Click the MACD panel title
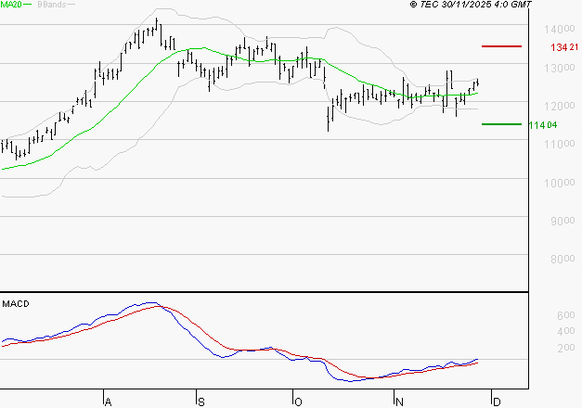This screenshot has height=408, width=582. (16, 304)
